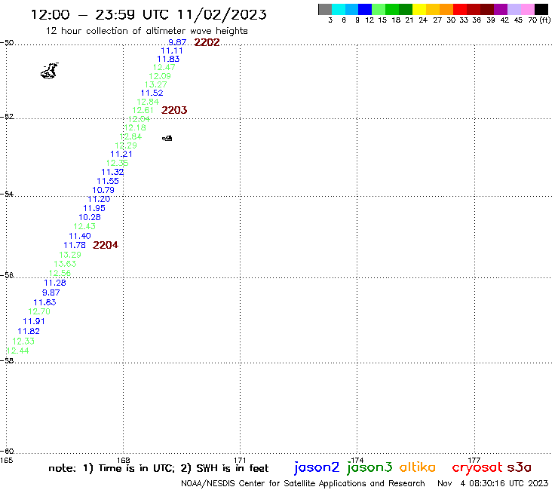Click the wave height value 12.18

point(135,127)
